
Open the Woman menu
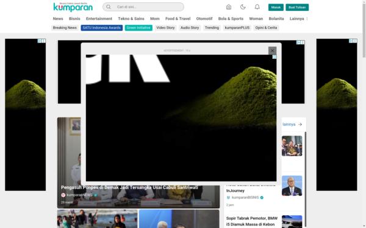(256, 19)
